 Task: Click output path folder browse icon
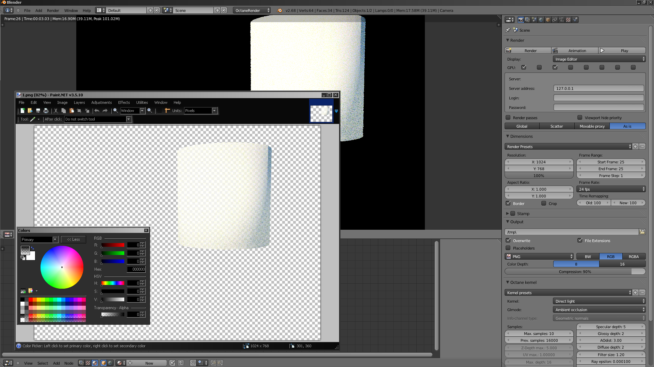pyautogui.click(x=642, y=232)
